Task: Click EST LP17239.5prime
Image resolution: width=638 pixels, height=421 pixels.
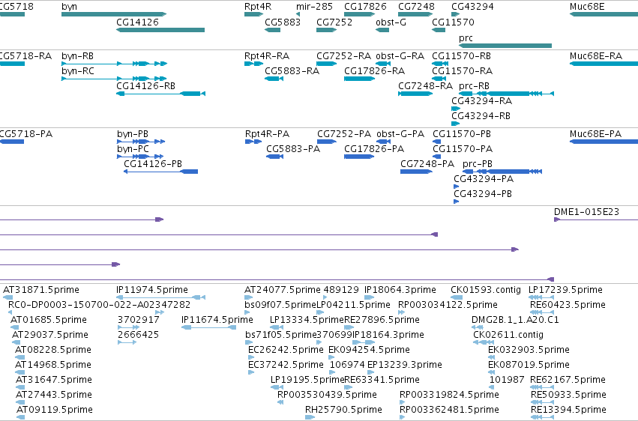Action: pos(541,297)
